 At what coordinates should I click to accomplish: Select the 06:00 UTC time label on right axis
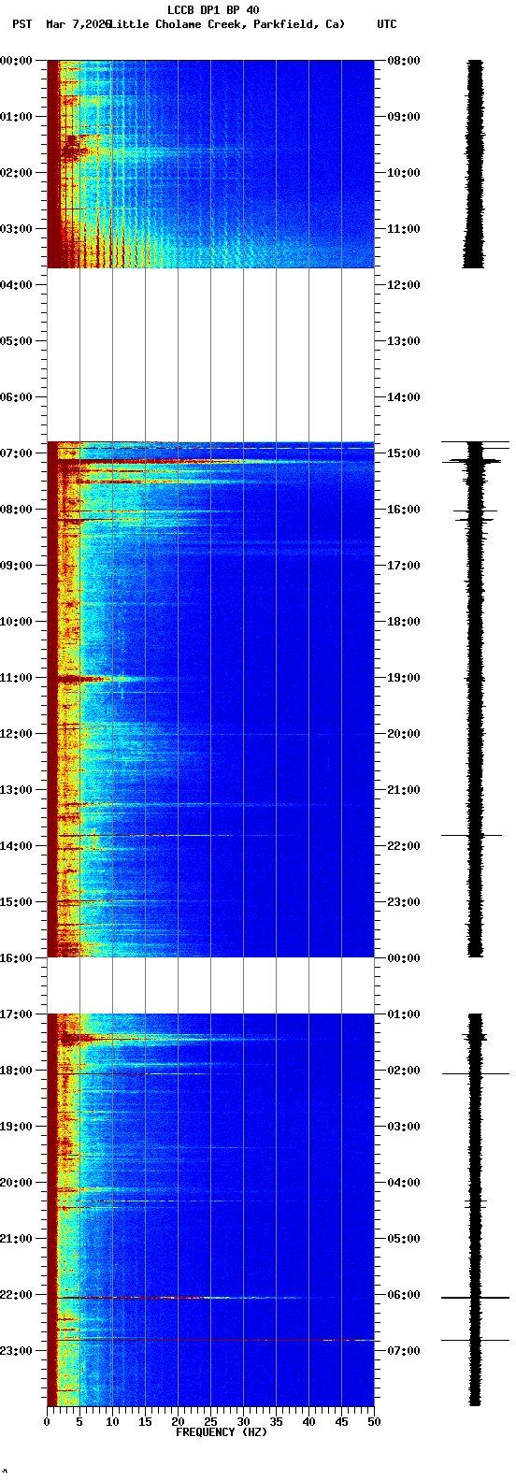pyautogui.click(x=405, y=1295)
